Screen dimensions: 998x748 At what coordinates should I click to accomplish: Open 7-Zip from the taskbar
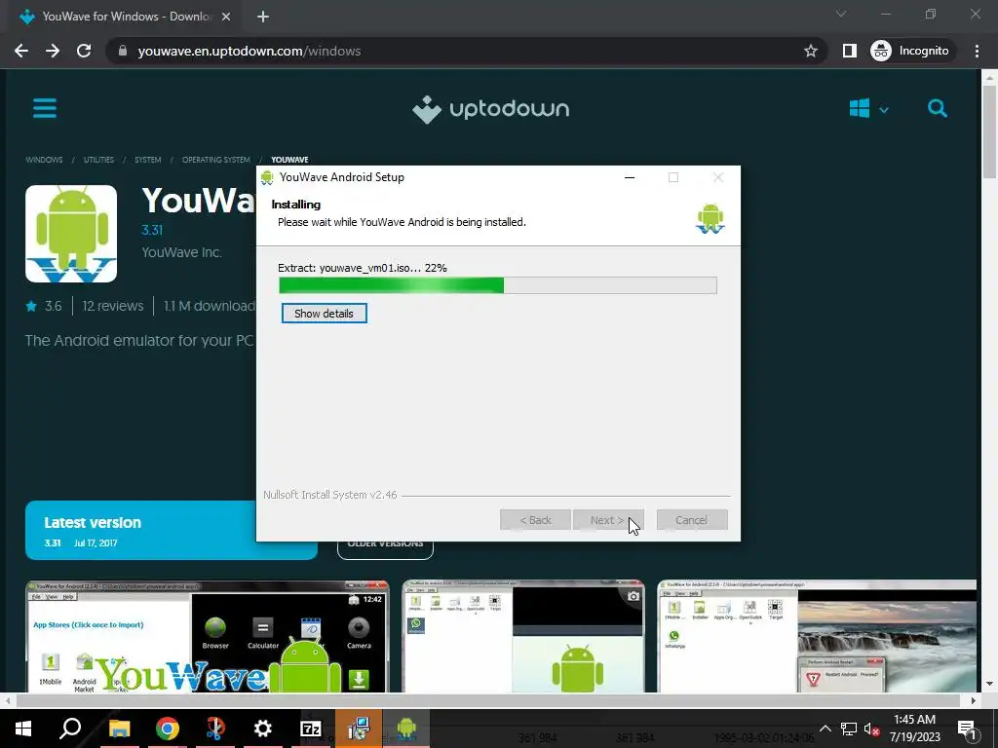311,729
